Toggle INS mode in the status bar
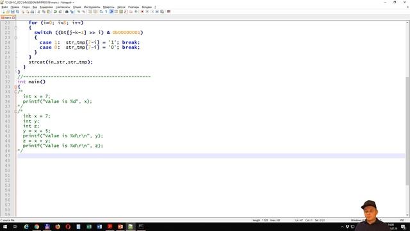This screenshot has width=410, height=231. (402, 220)
